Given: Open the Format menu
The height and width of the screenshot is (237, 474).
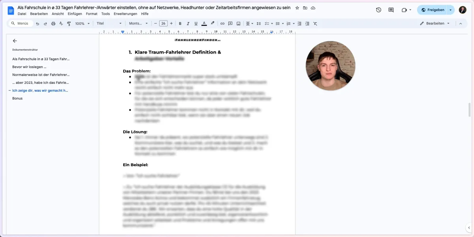Looking at the screenshot, I should (x=92, y=14).
